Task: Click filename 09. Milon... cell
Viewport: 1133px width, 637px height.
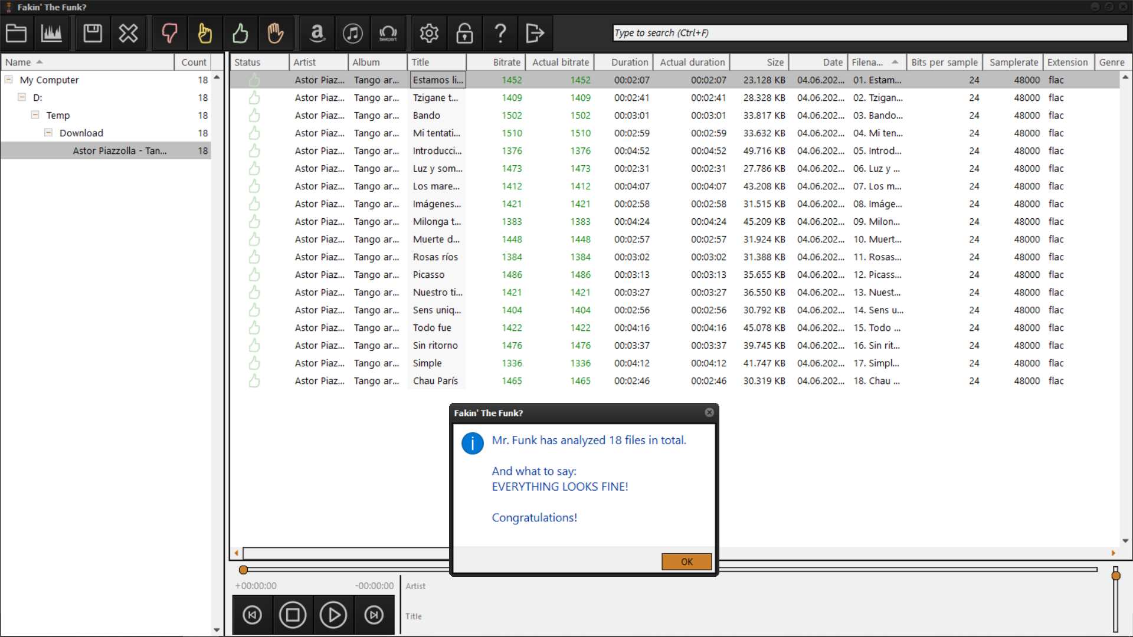Action: point(877,221)
